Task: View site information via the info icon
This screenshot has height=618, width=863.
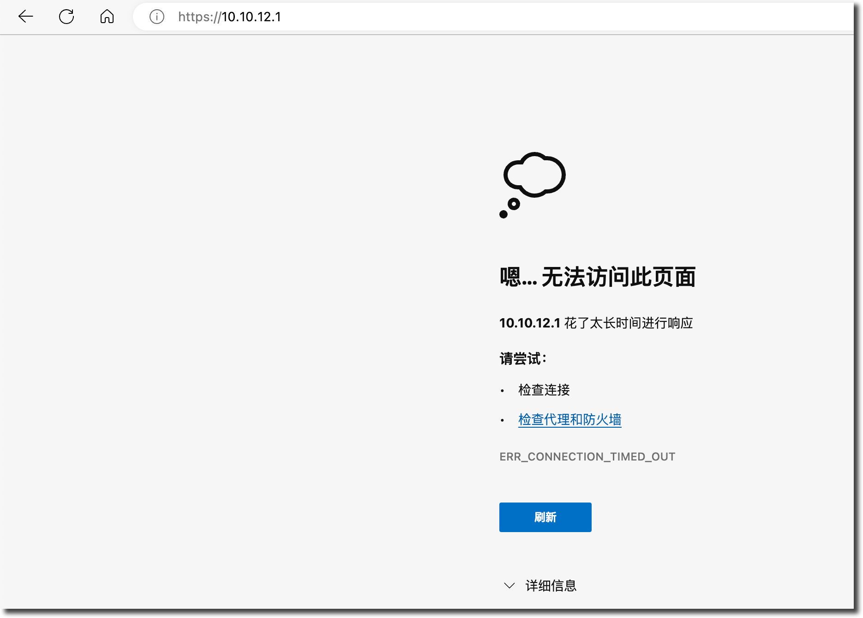Action: click(x=157, y=17)
